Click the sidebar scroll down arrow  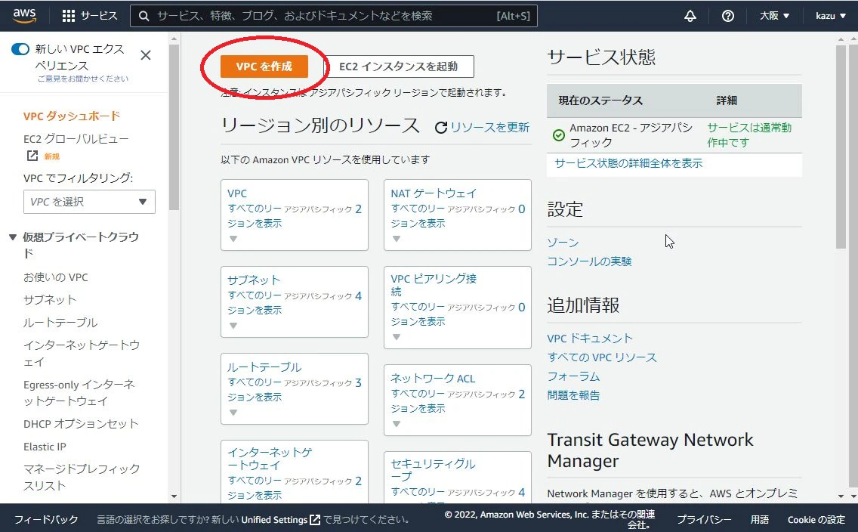click(x=174, y=496)
